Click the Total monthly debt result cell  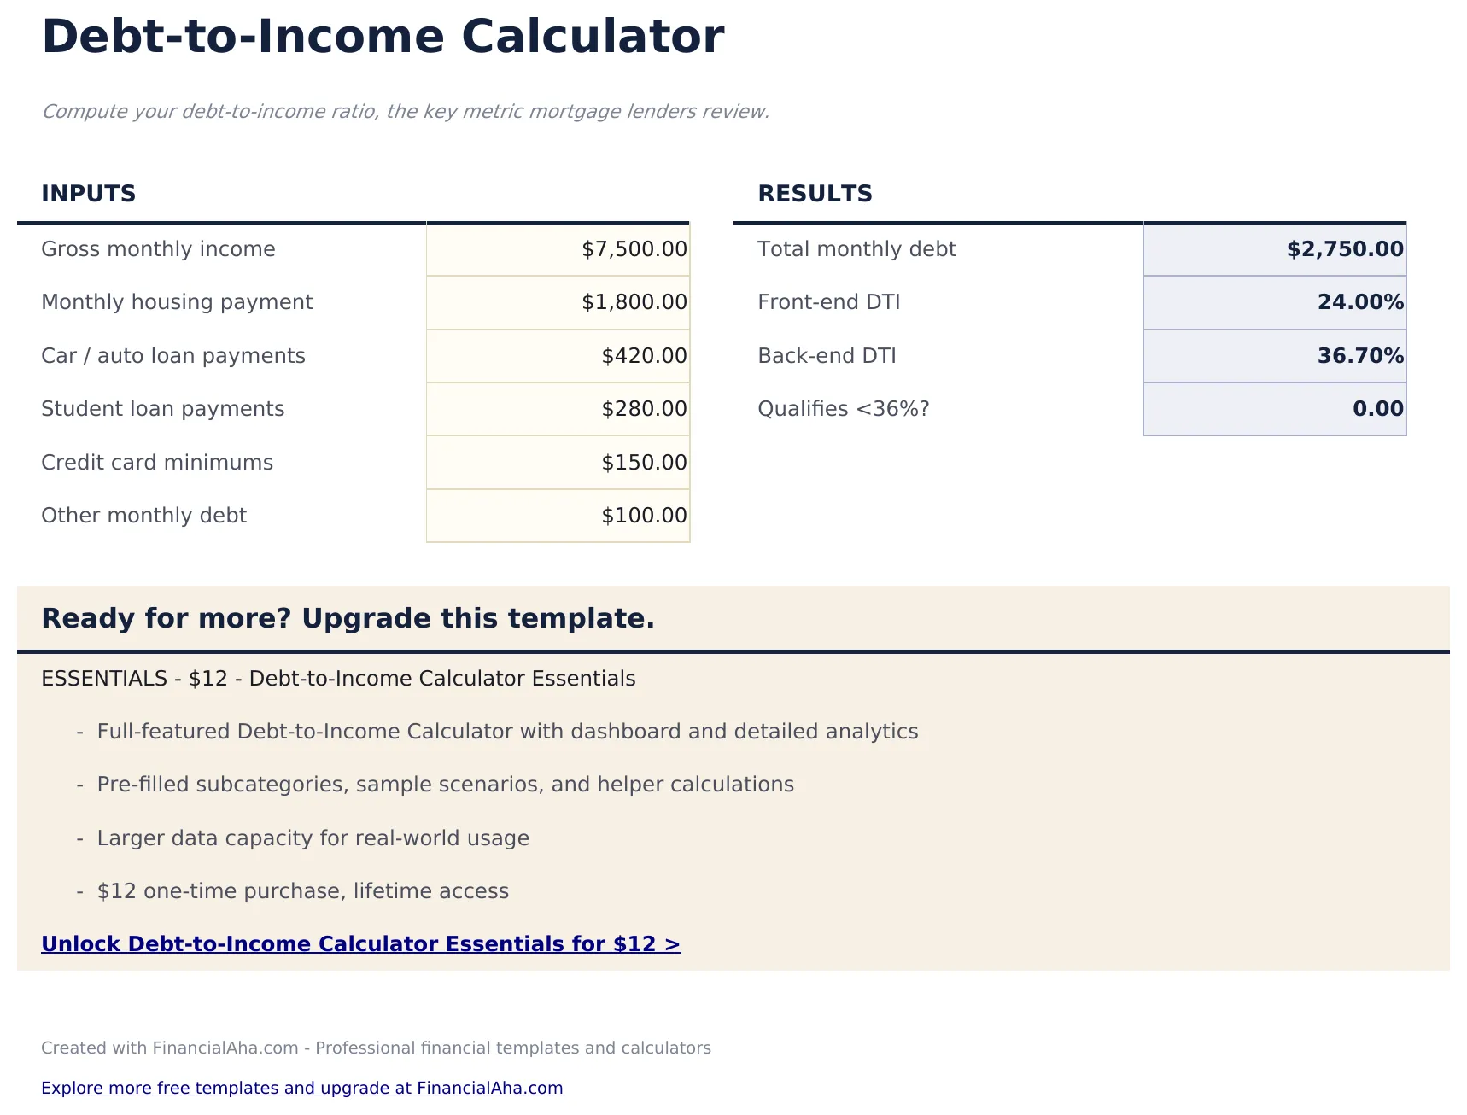[x=1273, y=248]
